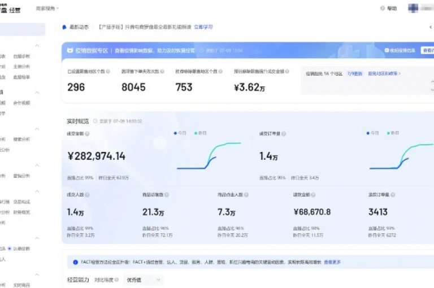The image size is (434, 288).
Task: Click the highlighted selected sidebar item at top
Action: coord(23,29)
